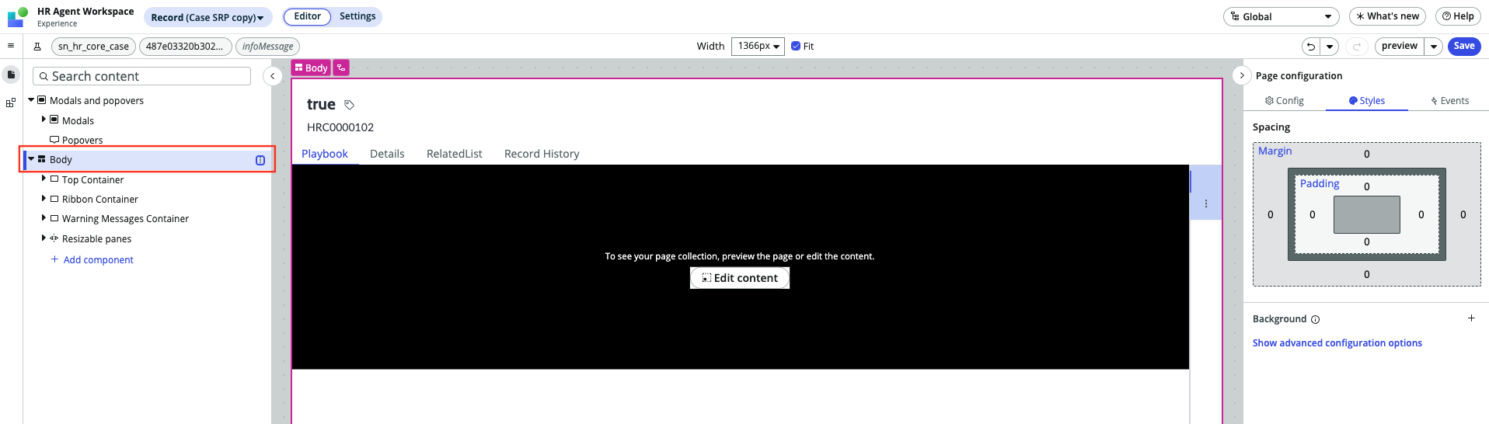
Task: Open the RelatedList tab
Action: pyautogui.click(x=455, y=154)
